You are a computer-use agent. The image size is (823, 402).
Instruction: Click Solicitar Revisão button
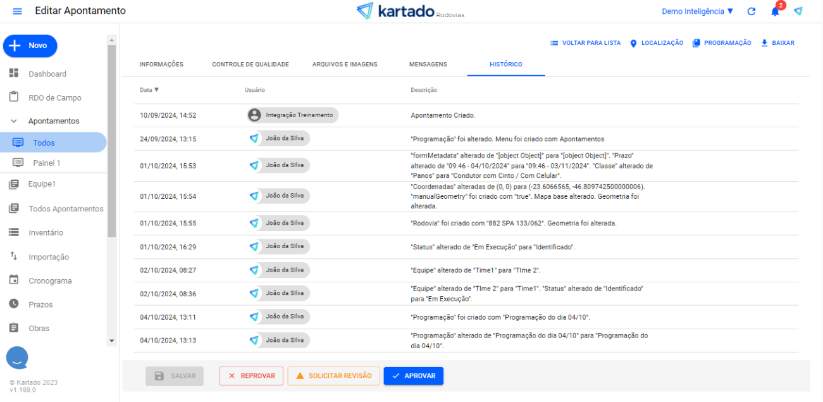[x=333, y=376]
